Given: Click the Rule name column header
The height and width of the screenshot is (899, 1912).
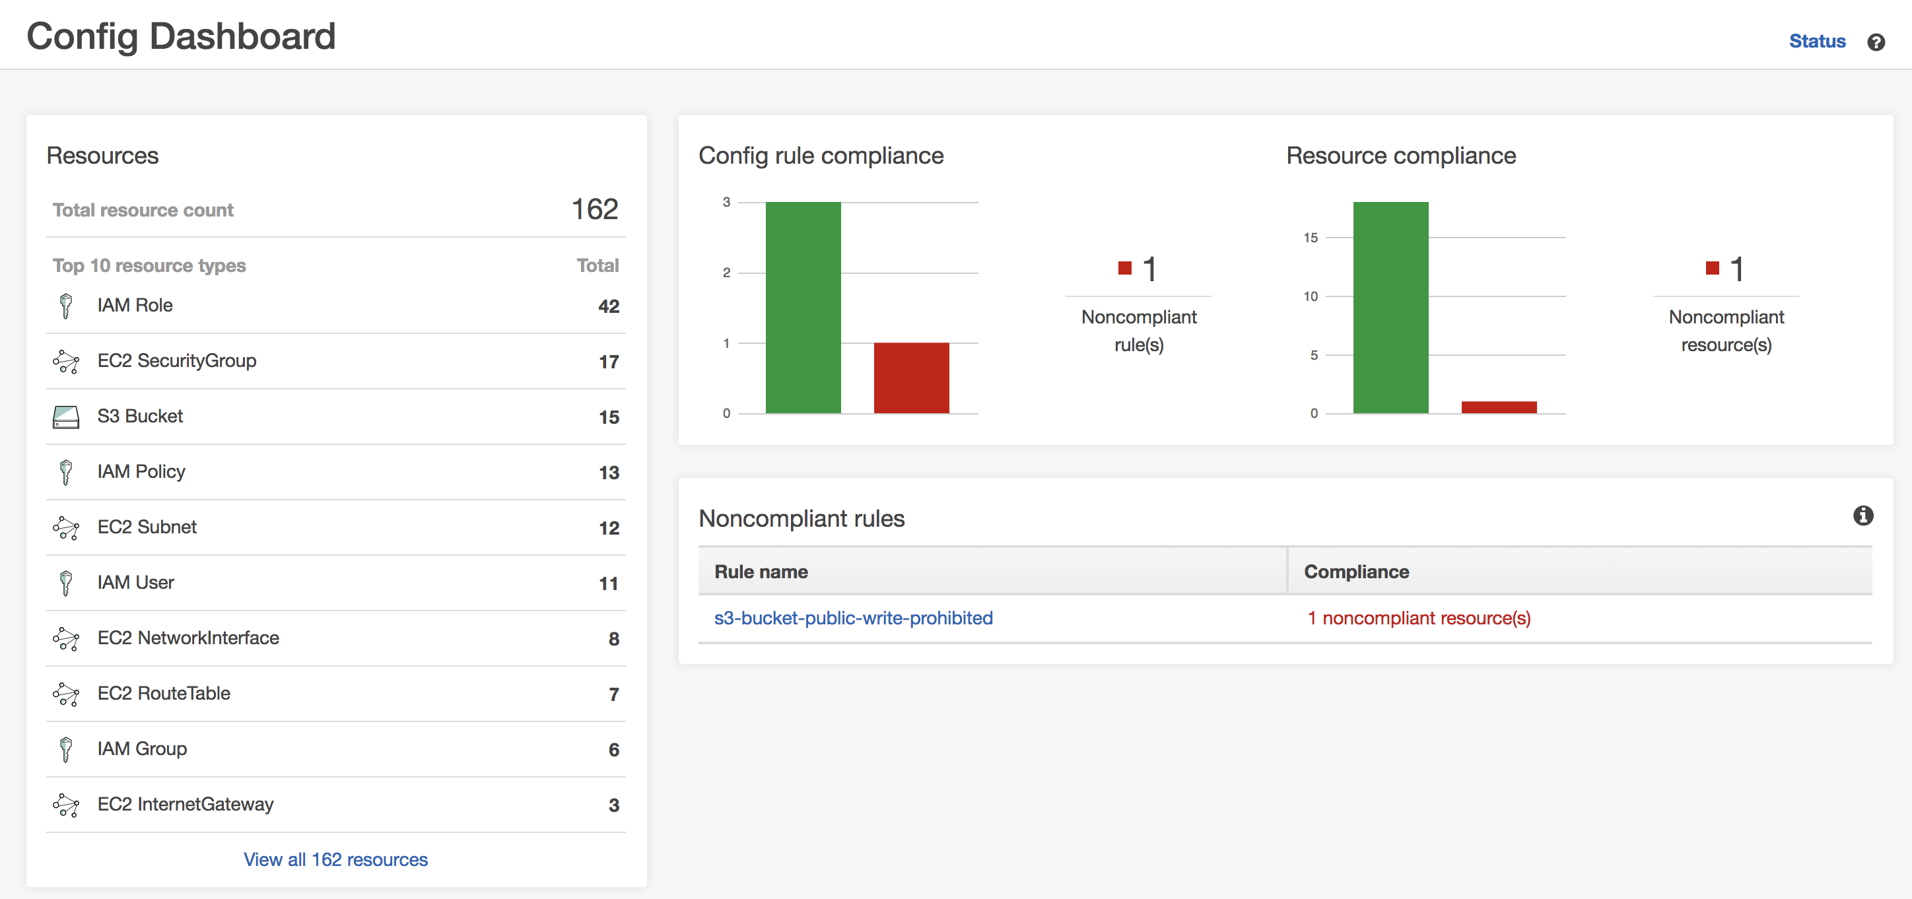Looking at the screenshot, I should tap(761, 572).
